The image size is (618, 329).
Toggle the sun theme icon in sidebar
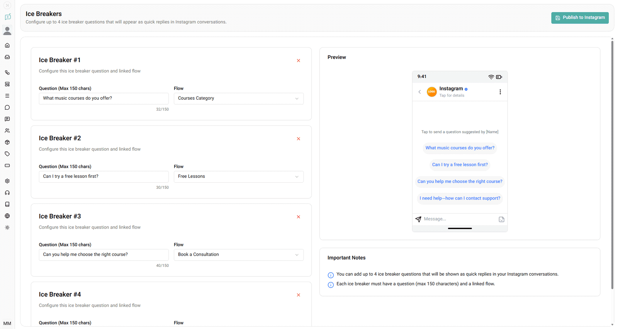tap(7, 227)
